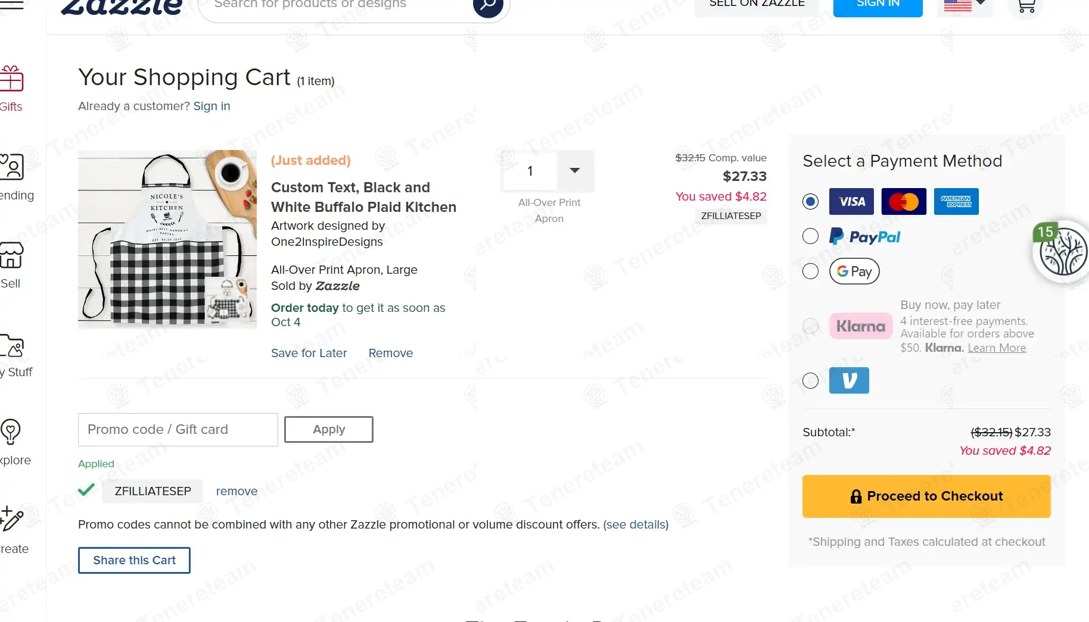
Task: Select the PayPal payment option
Action: 810,236
